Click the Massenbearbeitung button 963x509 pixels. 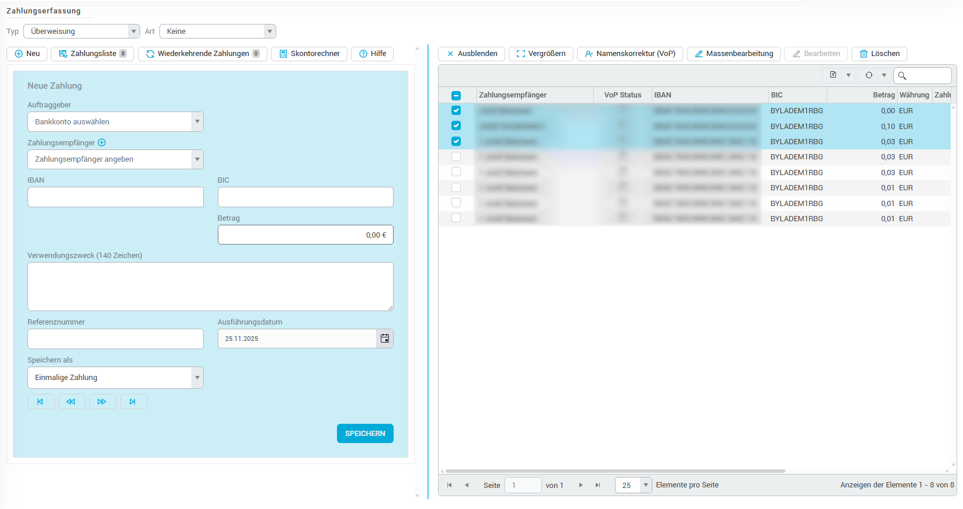[x=733, y=54]
